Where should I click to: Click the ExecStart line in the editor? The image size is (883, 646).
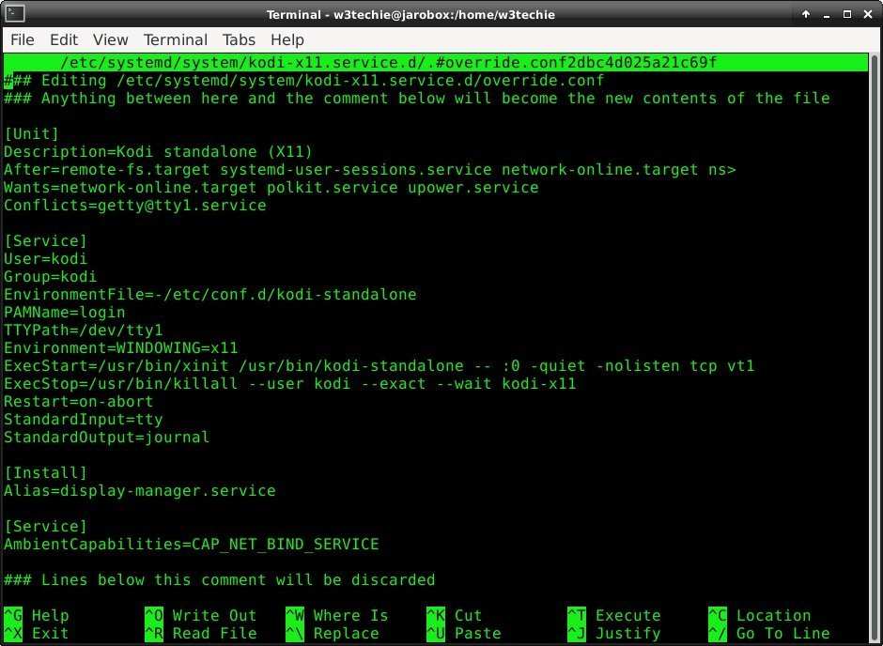click(x=282, y=365)
